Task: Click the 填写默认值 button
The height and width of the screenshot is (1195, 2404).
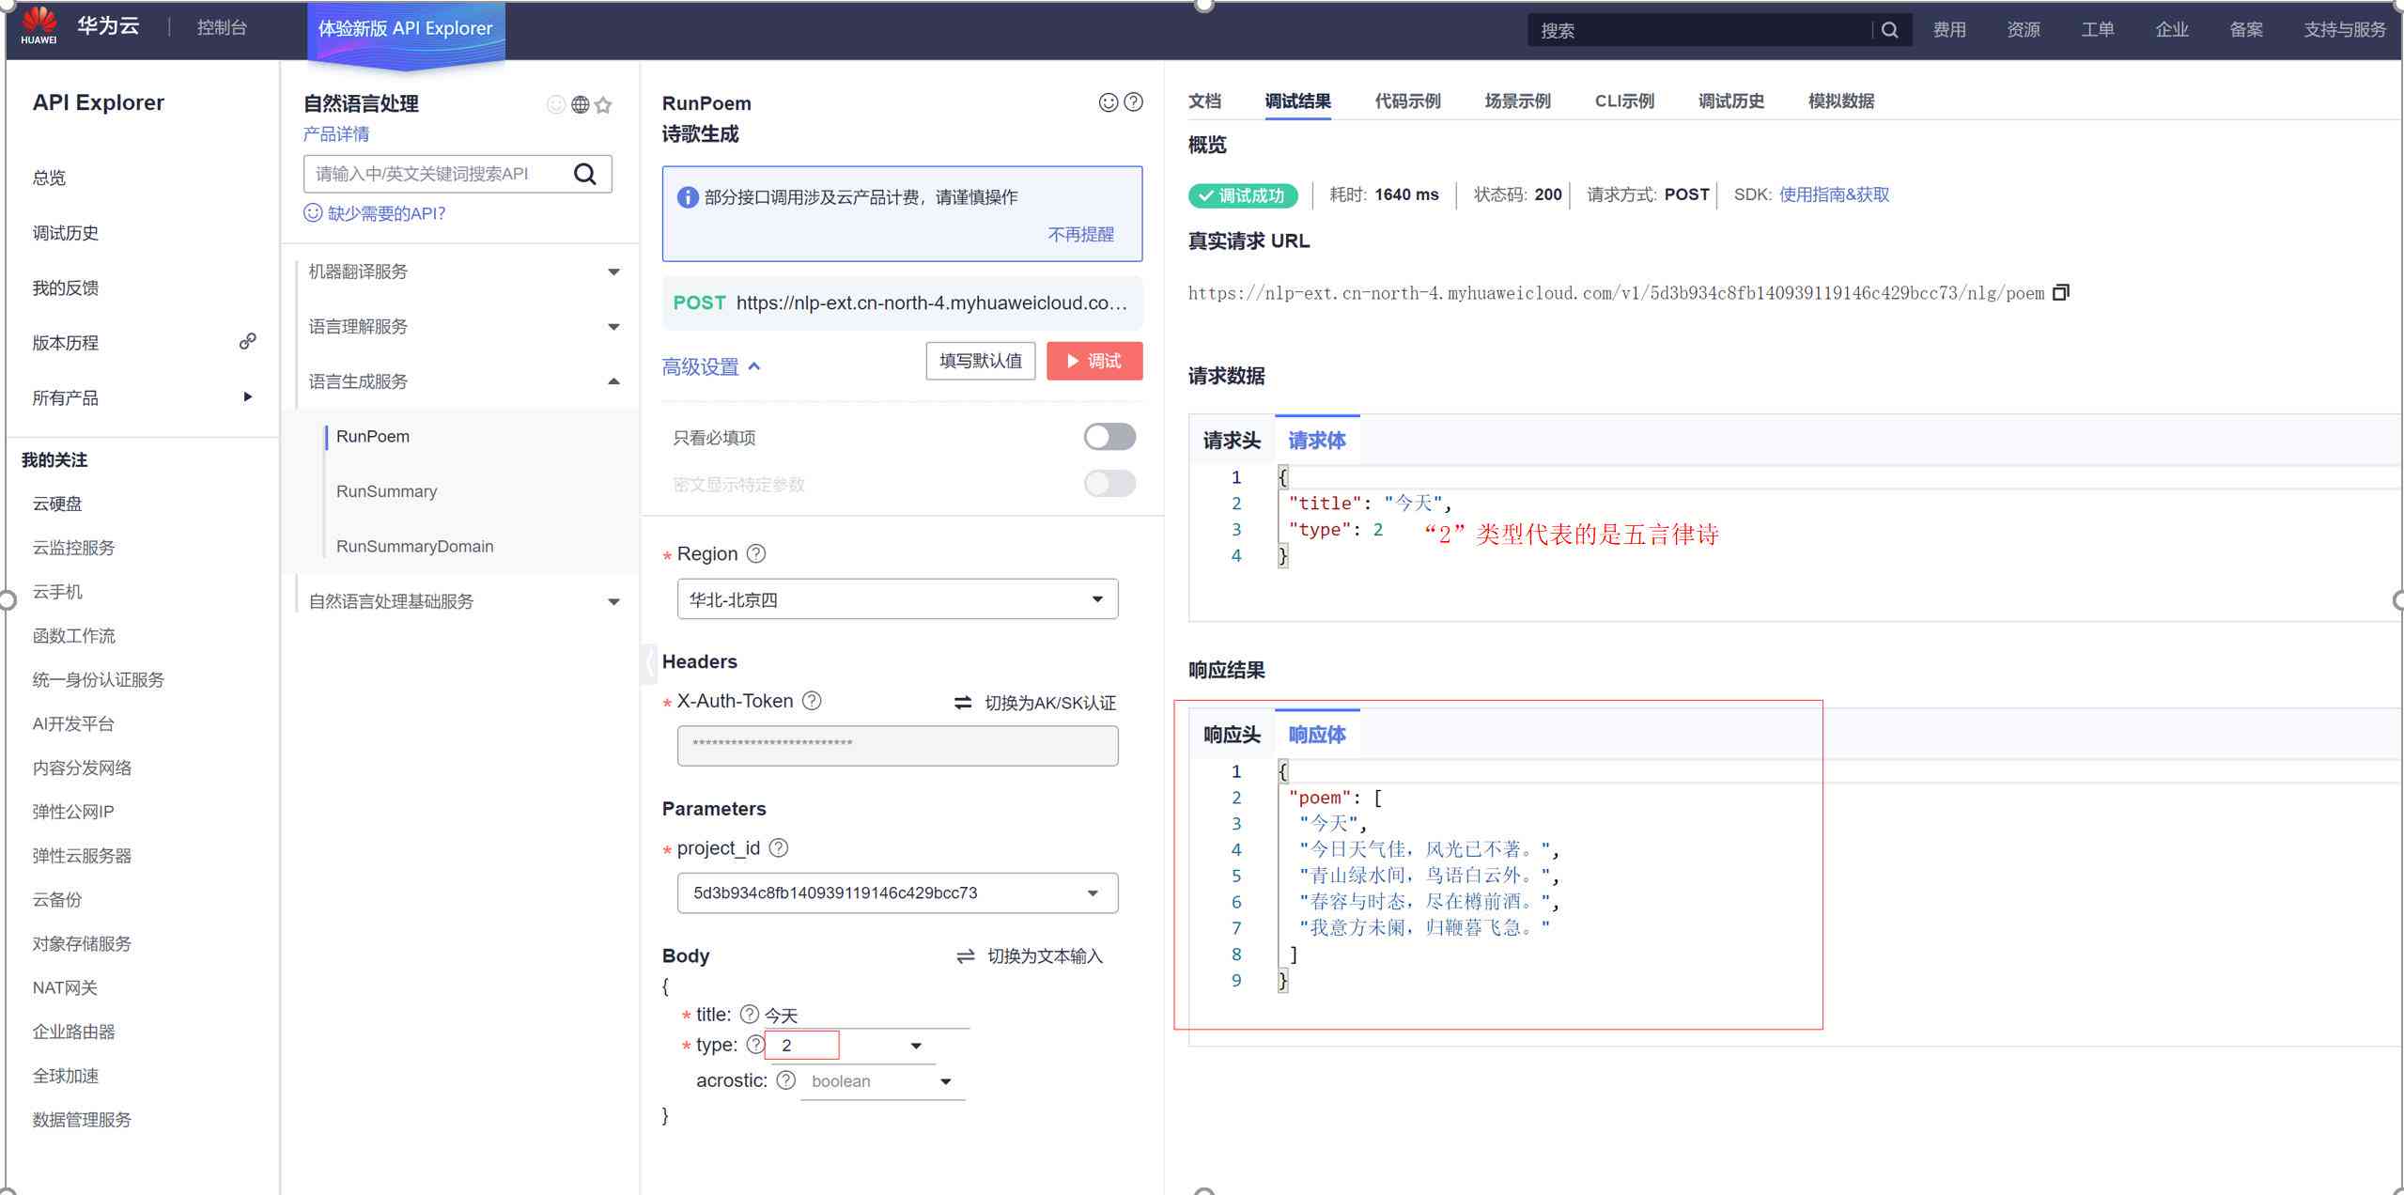Action: (981, 361)
